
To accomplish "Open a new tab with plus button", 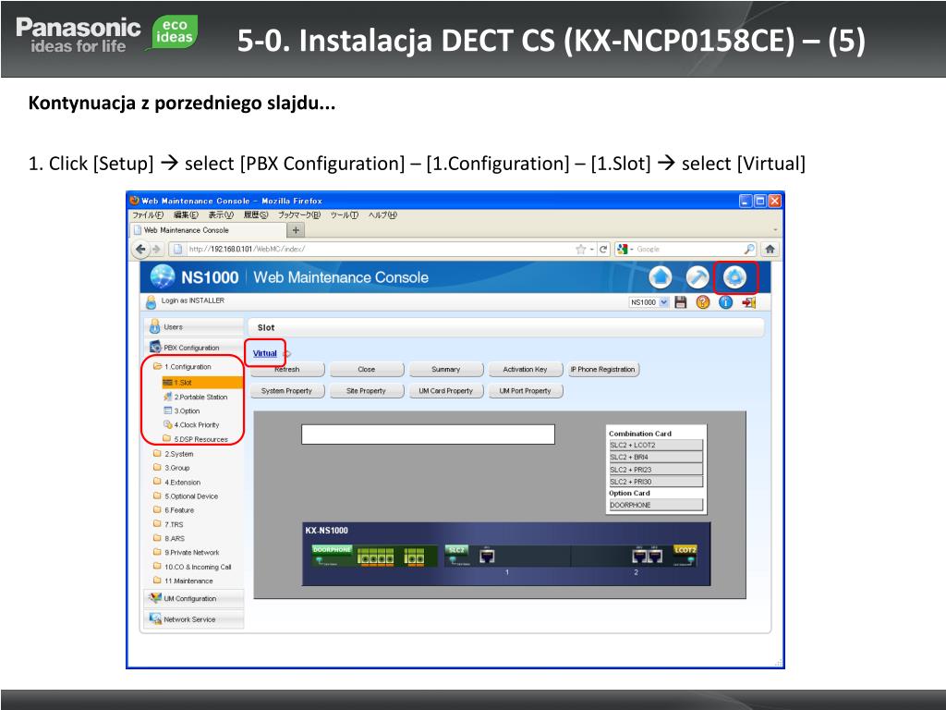I will [x=296, y=230].
